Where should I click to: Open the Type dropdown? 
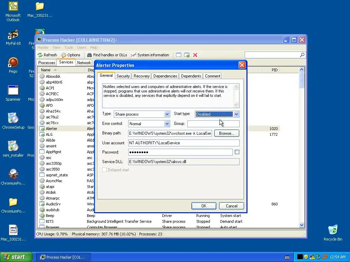click(167, 114)
